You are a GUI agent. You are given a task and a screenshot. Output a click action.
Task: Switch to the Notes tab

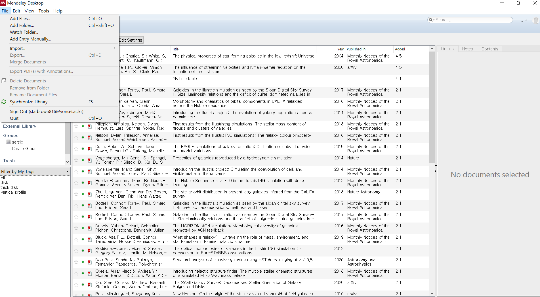467,49
